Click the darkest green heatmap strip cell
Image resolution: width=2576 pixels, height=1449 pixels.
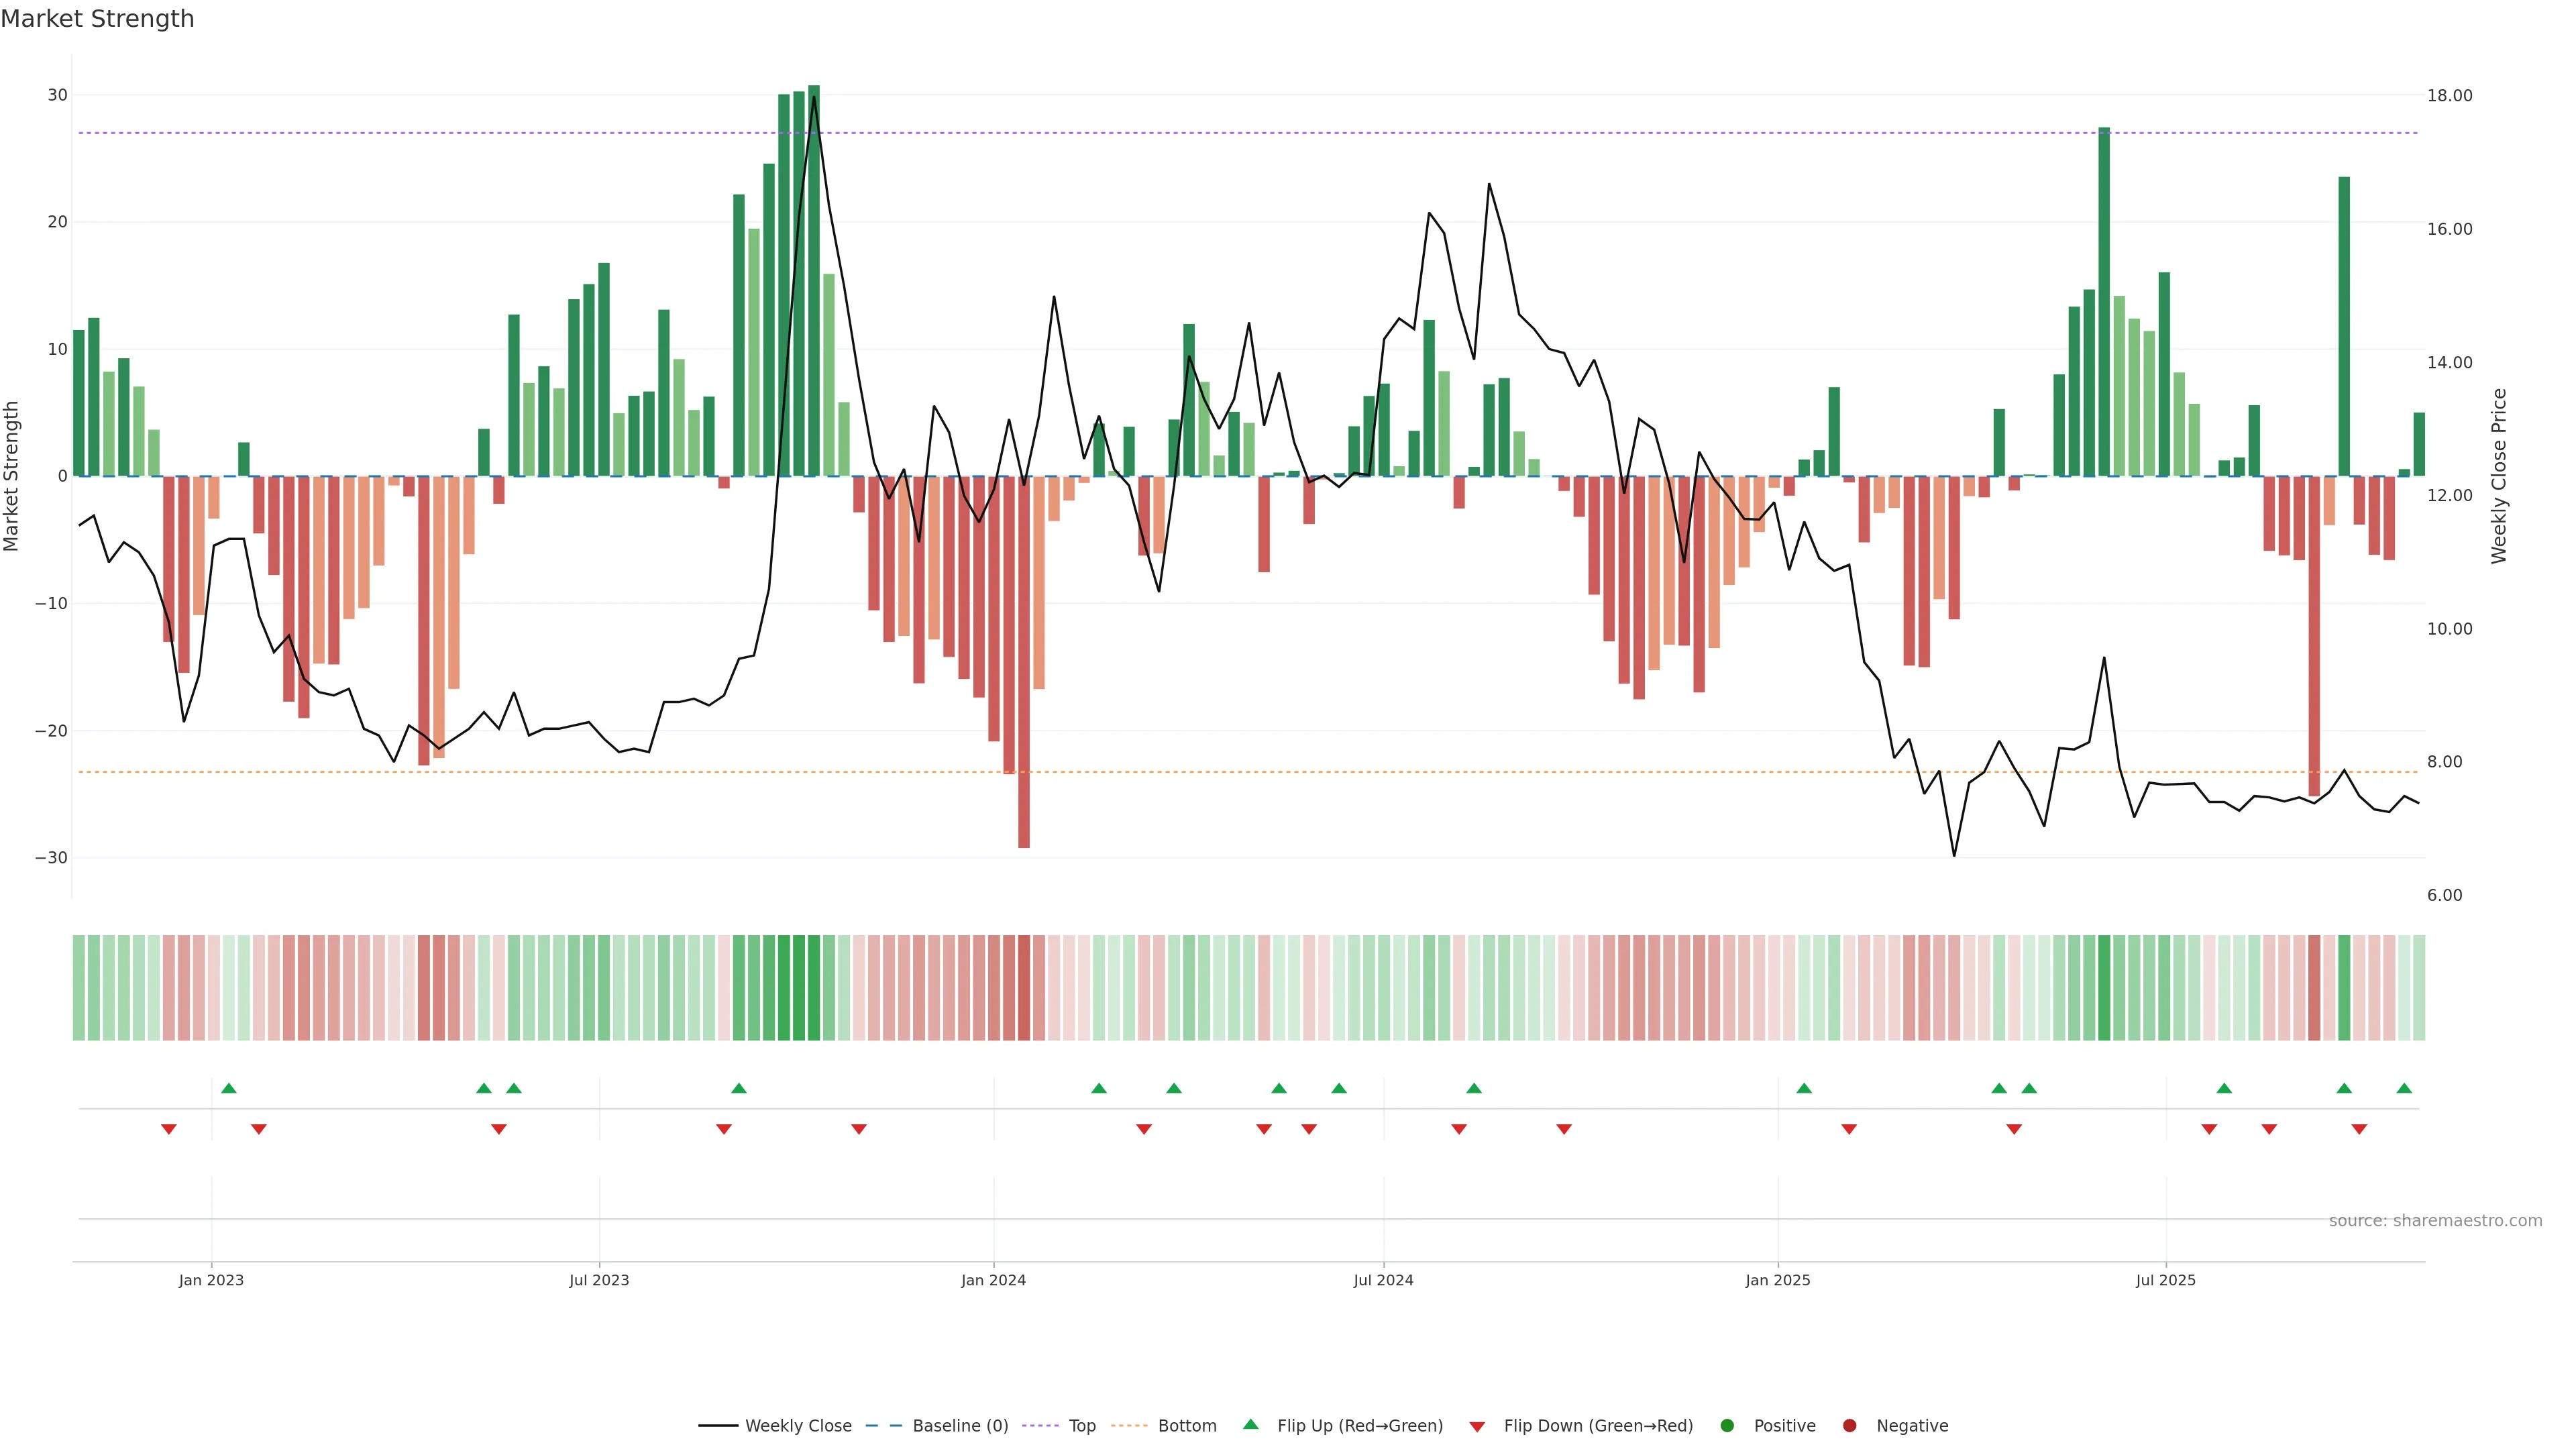coord(814,988)
